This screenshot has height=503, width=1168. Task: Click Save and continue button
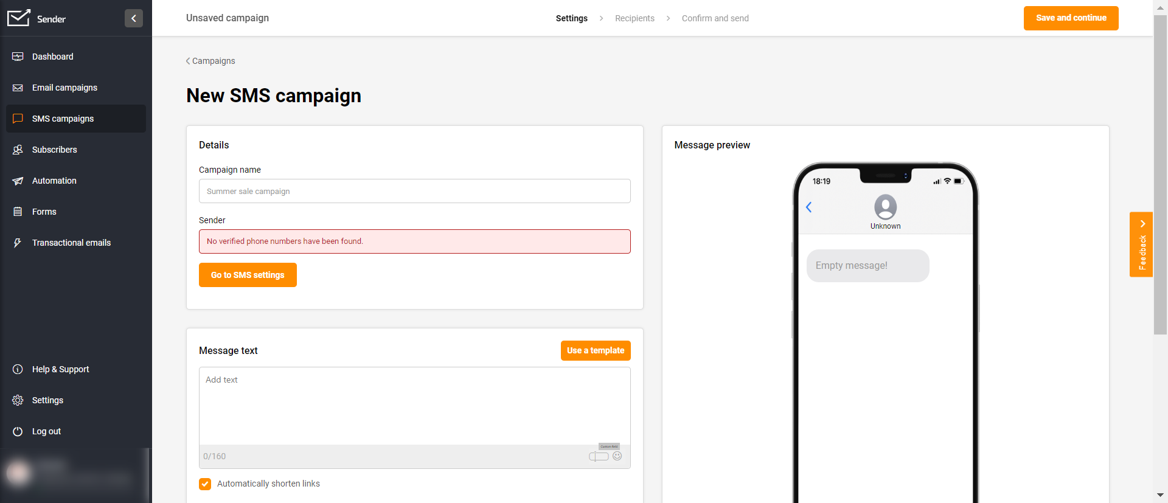pos(1071,18)
